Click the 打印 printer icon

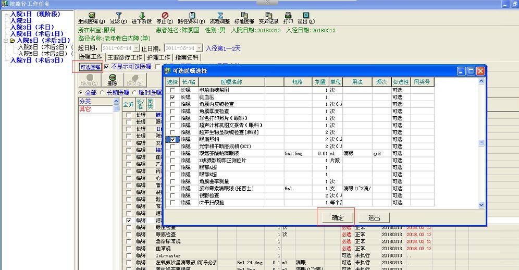pos(288,15)
